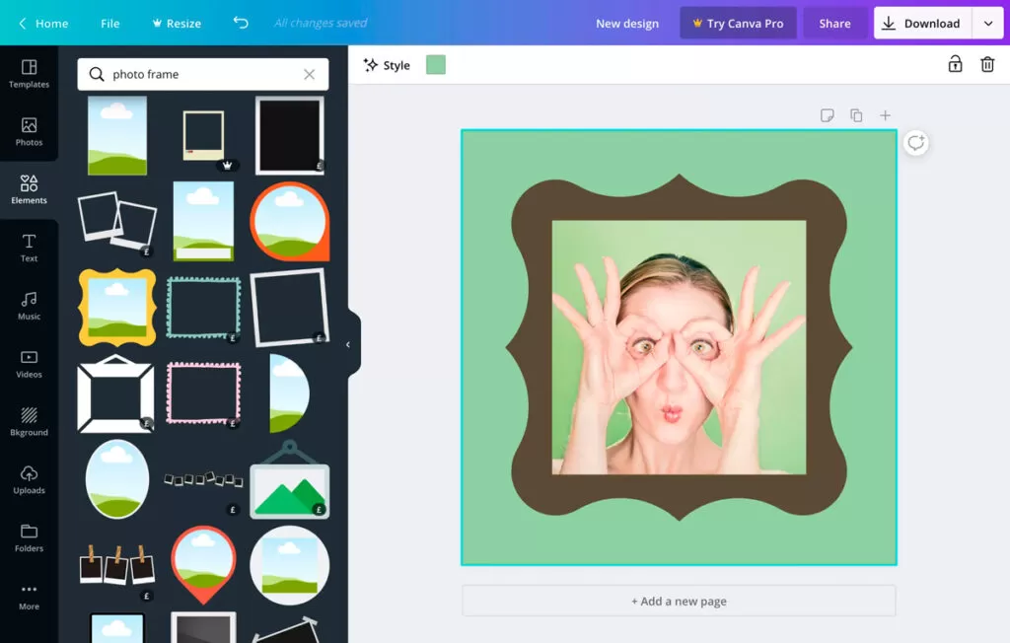Click the Download button

coord(923,24)
